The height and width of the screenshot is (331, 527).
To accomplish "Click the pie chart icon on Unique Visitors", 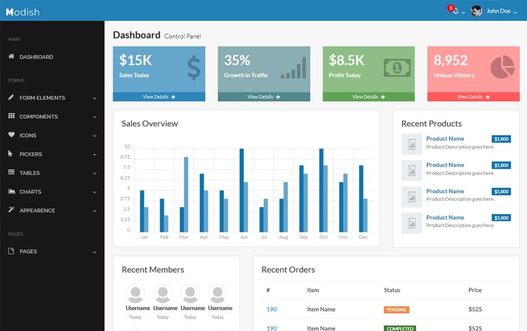I will click(x=502, y=67).
